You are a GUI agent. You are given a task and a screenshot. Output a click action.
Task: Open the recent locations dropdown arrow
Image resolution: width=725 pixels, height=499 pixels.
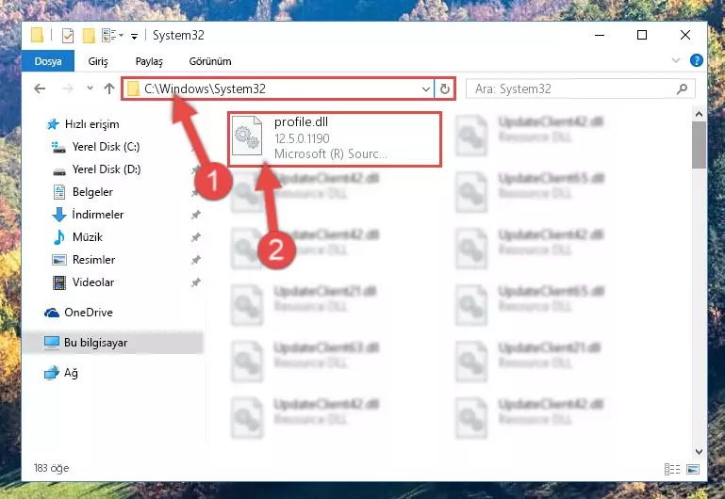click(x=90, y=89)
